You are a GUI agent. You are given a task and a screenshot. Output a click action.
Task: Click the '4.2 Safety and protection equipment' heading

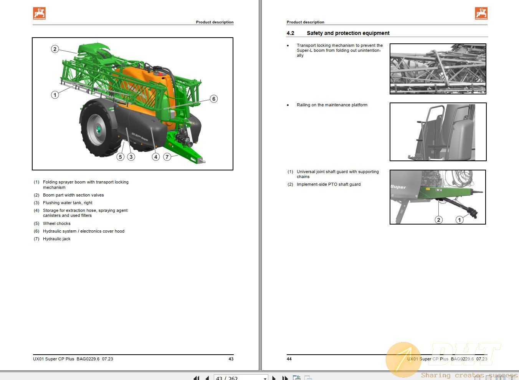click(338, 33)
